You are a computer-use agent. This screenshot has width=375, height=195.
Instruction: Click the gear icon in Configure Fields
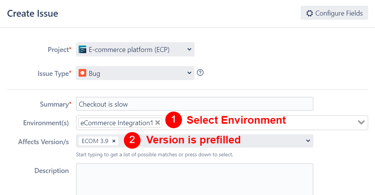click(309, 13)
